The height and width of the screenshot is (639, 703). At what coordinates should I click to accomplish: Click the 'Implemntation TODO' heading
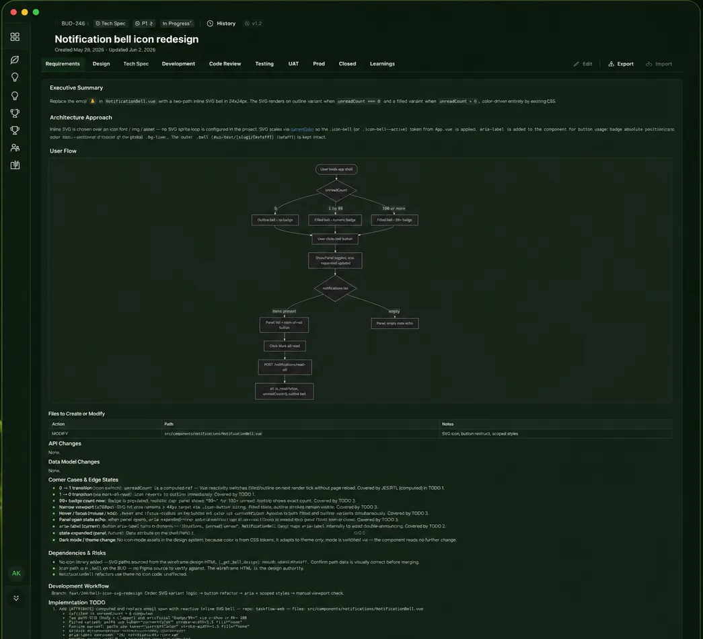[77, 603]
